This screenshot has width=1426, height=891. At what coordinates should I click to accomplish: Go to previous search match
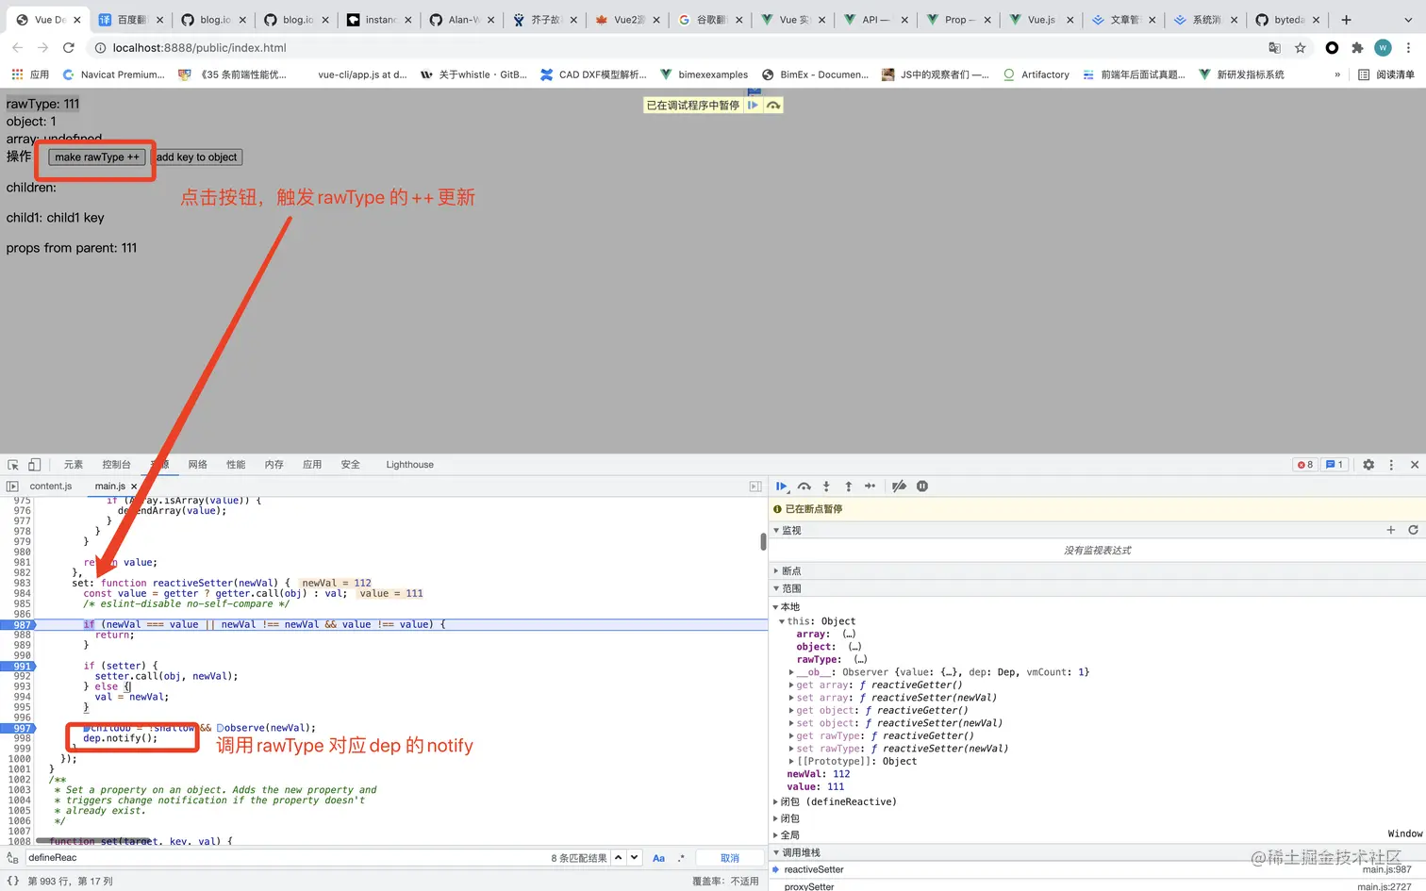pyautogui.click(x=619, y=858)
